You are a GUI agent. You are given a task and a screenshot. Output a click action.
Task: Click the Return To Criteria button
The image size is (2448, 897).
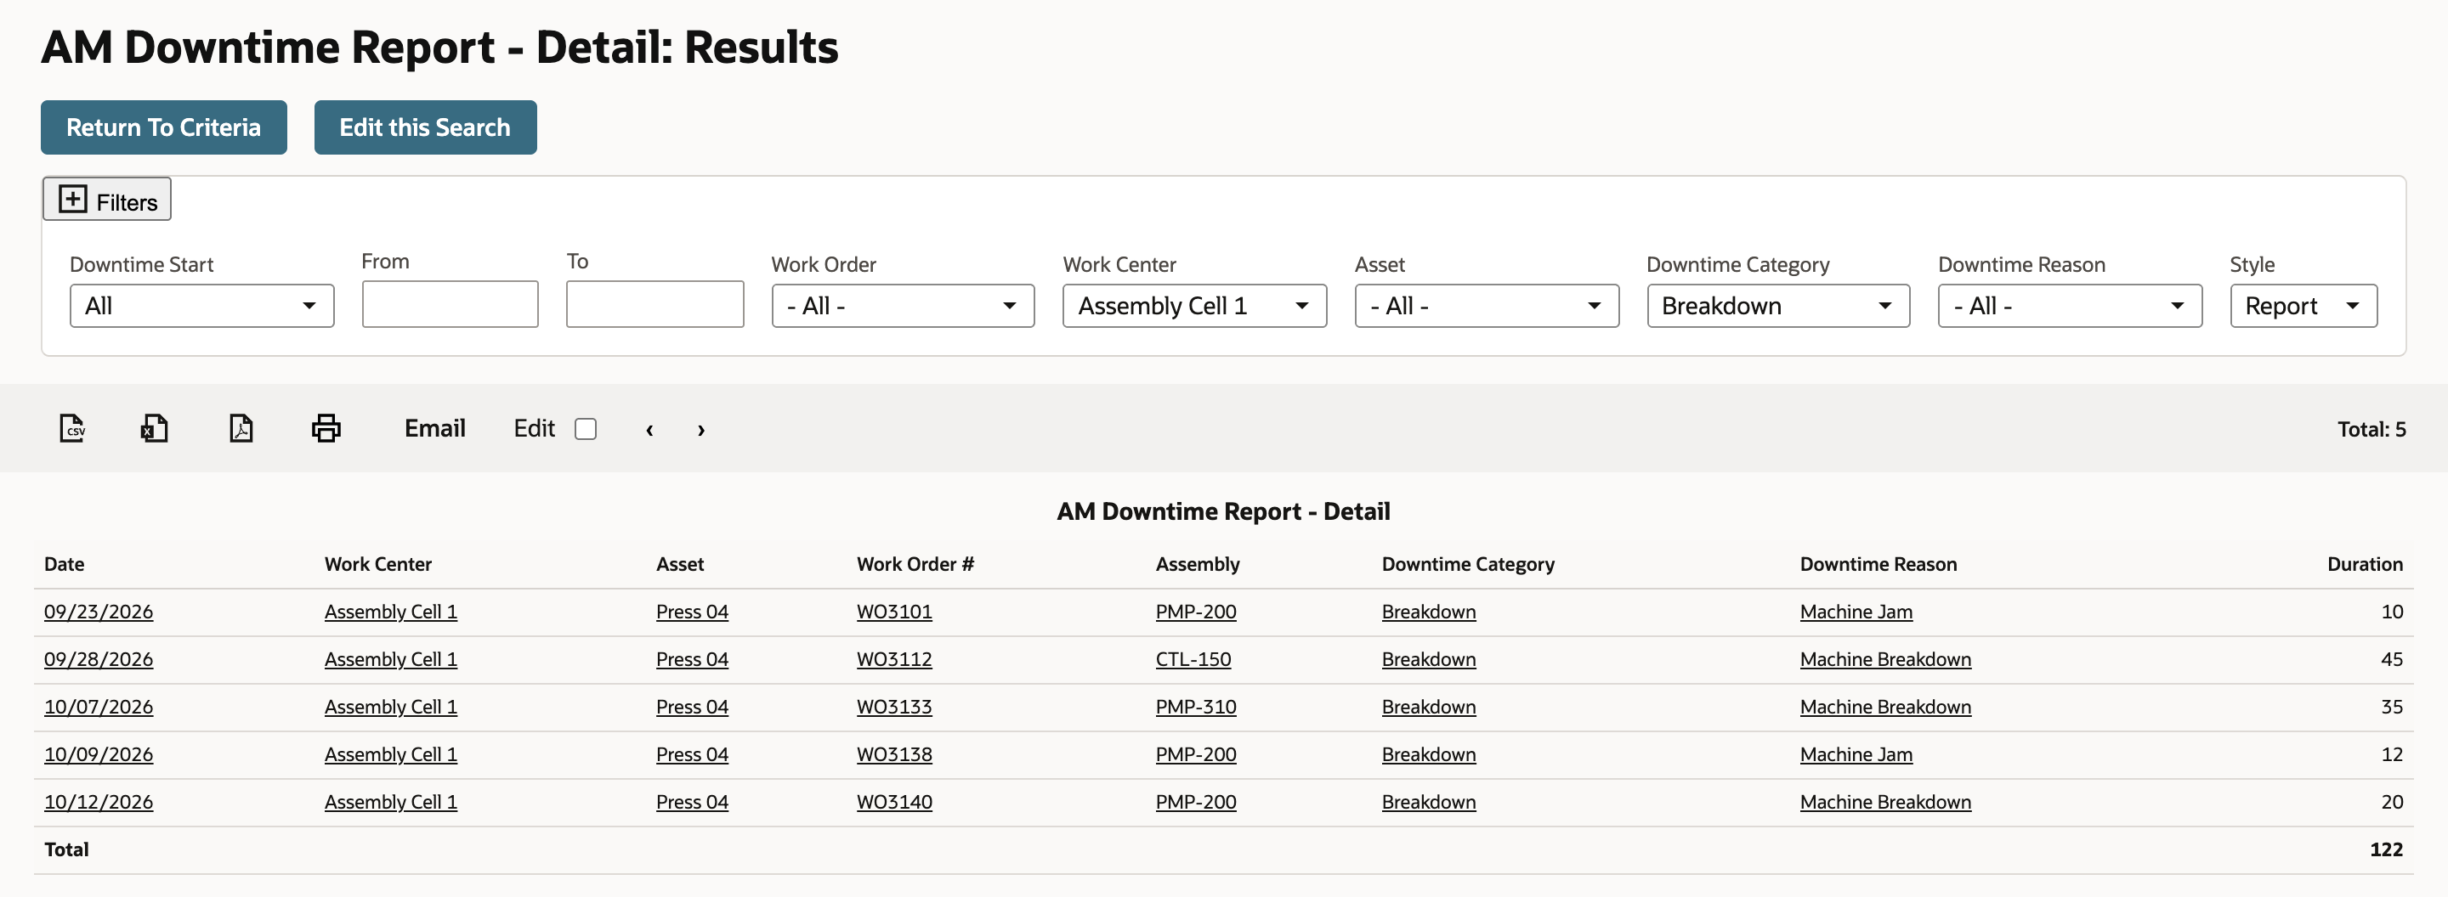(163, 127)
